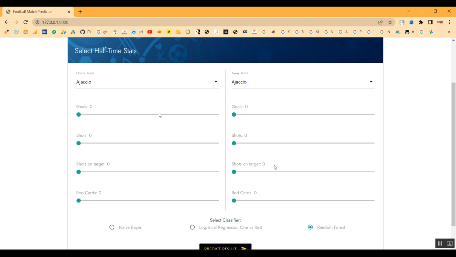Open the 'tt' bookmark
Screen dimensions: 456x257
[409, 32]
